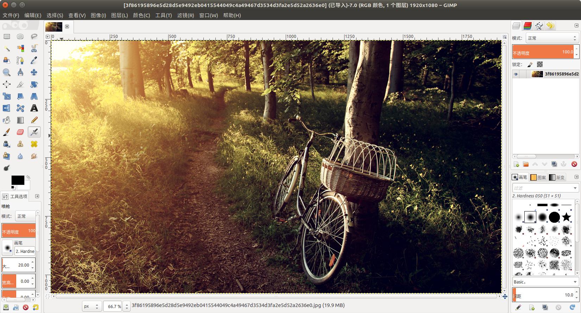The image size is (581, 313).
Task: Choose the Eraser tool
Action: [20, 132]
